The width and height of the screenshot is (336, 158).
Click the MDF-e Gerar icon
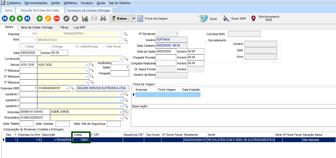click(204, 19)
